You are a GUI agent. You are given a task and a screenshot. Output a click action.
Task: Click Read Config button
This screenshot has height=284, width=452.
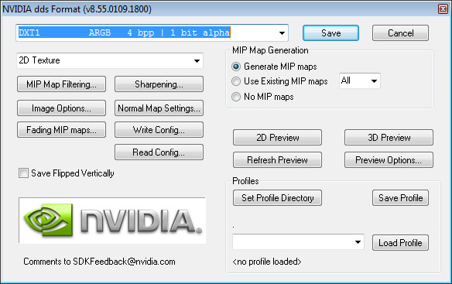[159, 152]
